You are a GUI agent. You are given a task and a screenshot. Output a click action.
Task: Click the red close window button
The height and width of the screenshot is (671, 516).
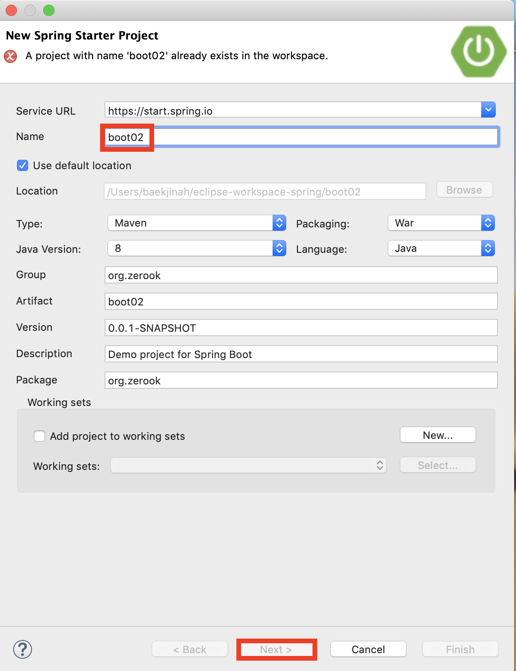click(x=11, y=10)
